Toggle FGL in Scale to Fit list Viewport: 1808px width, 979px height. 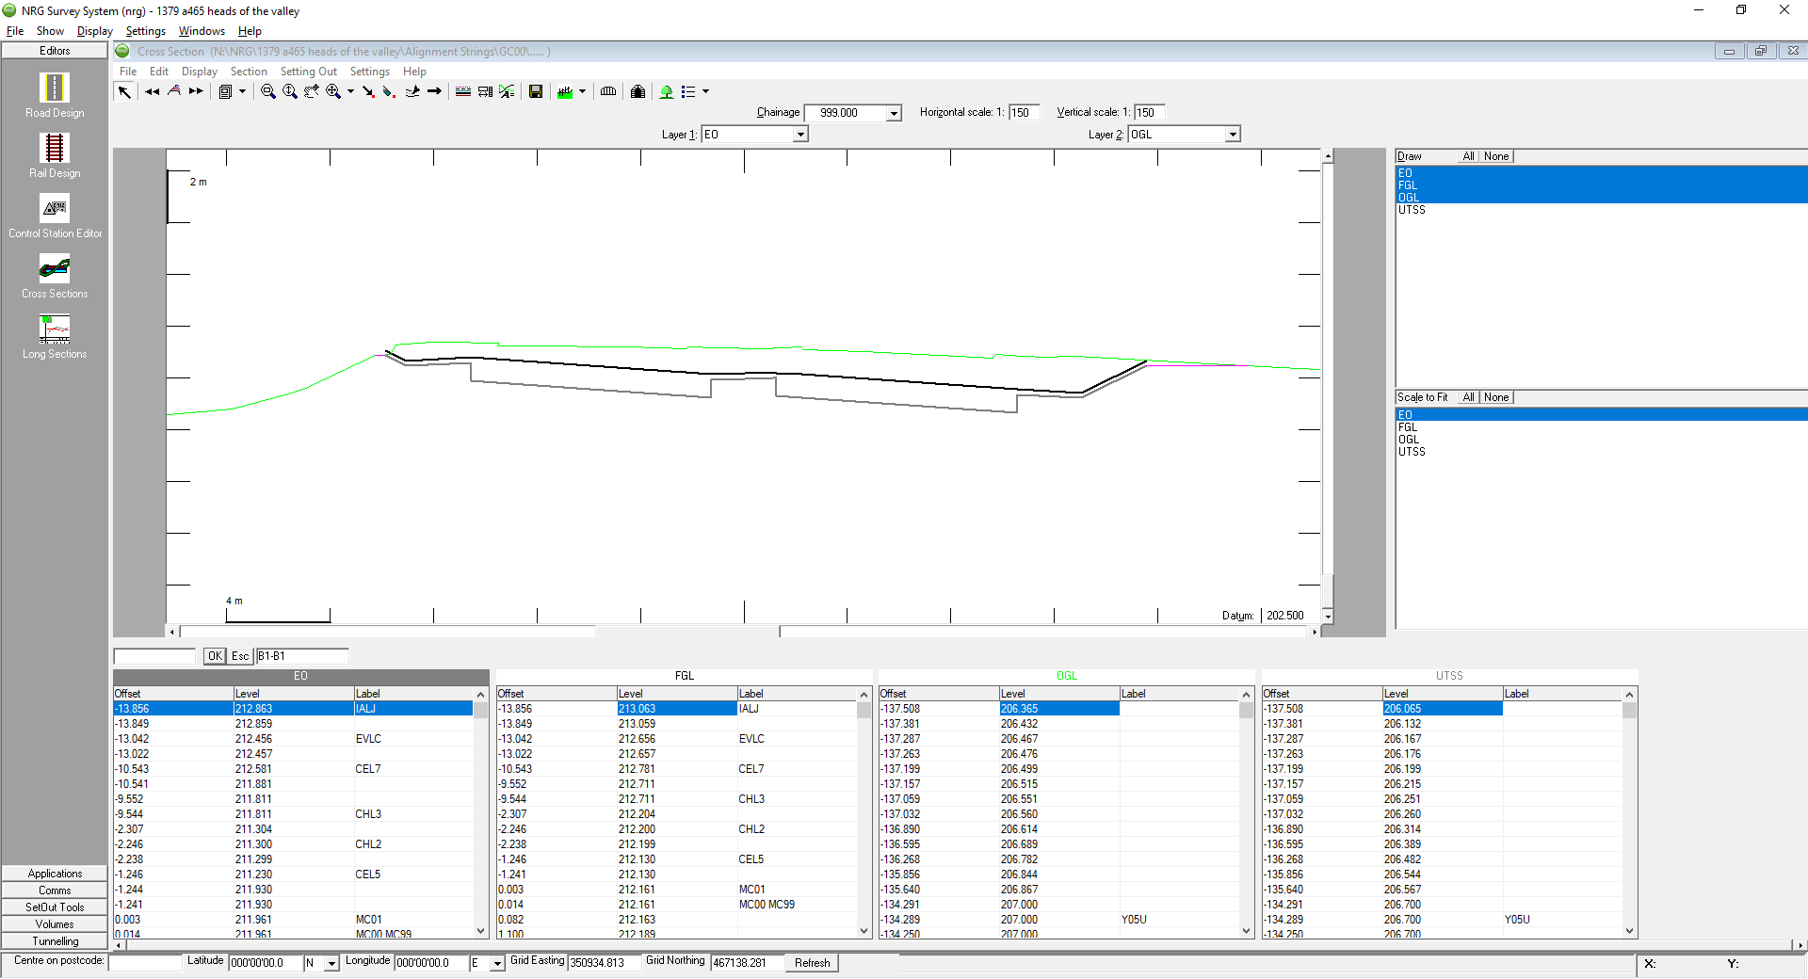tap(1601, 427)
